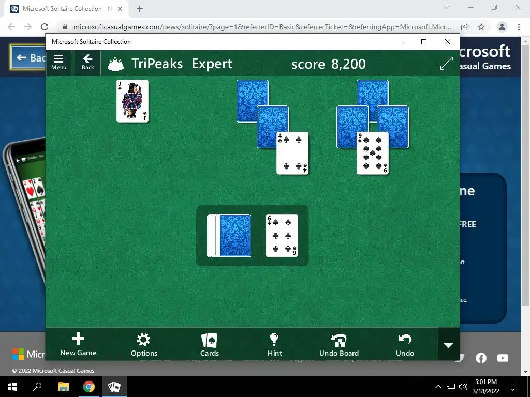Play the Jack of spades card
Image resolution: width=530 pixels, height=397 pixels.
pos(132,101)
